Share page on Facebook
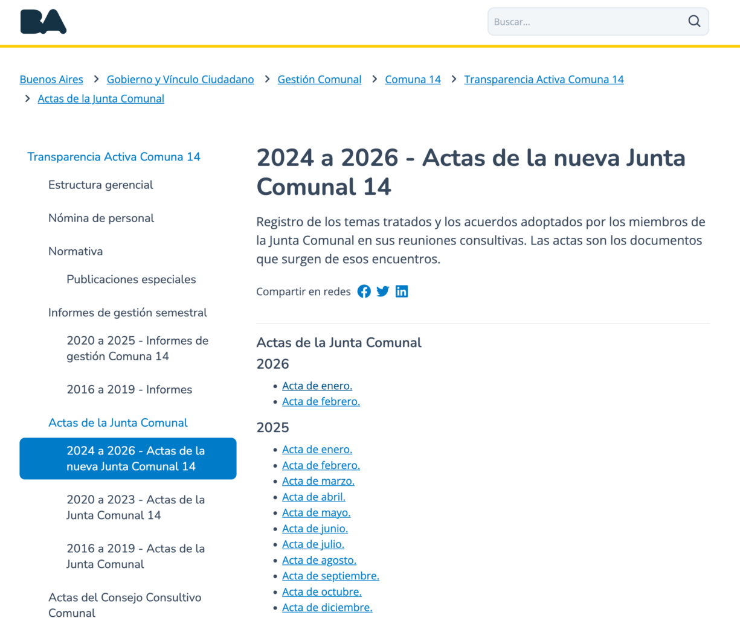740x618 pixels. 364,291
